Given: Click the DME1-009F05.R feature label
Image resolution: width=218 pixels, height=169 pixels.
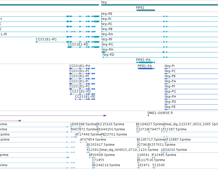Looking at the screenshot, I should click(x=160, y=113).
